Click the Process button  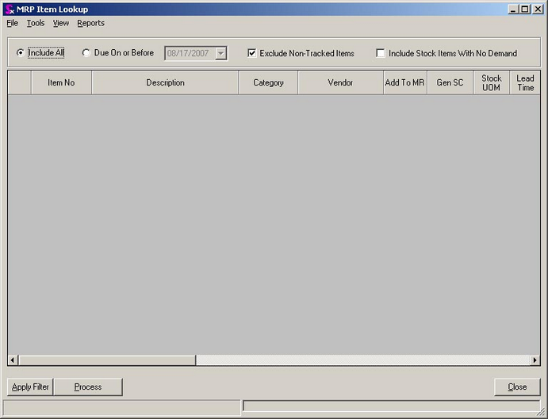click(x=88, y=387)
